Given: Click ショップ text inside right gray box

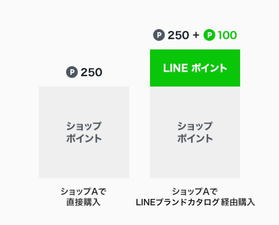Looking at the screenshot, I should coord(195,126).
